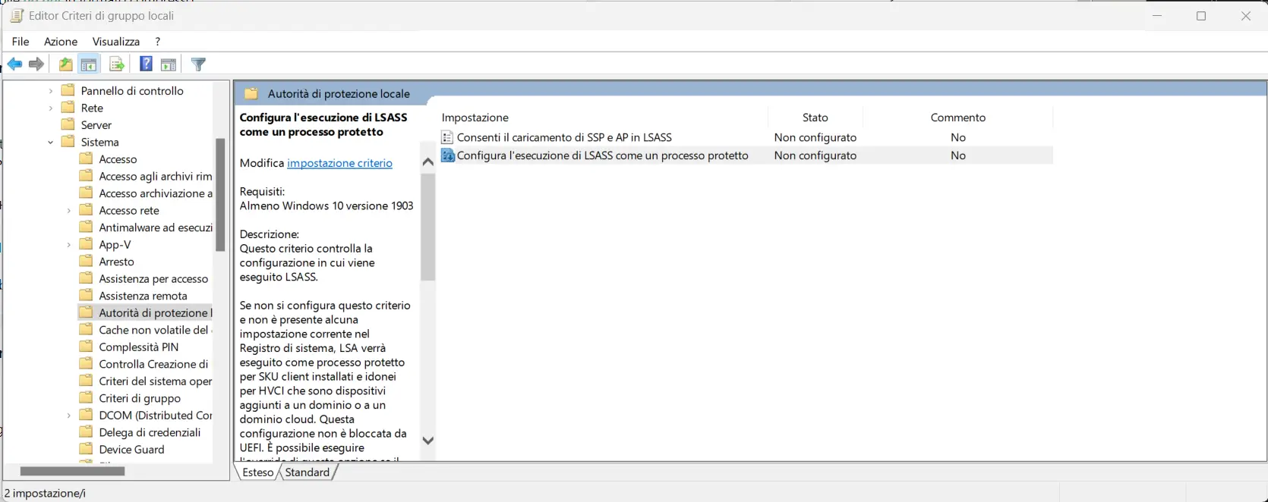This screenshot has height=502, width=1268.
Task: Expand the DCOM folder node
Action: click(x=69, y=416)
